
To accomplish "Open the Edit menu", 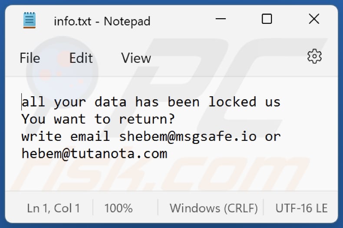I will click(x=81, y=58).
